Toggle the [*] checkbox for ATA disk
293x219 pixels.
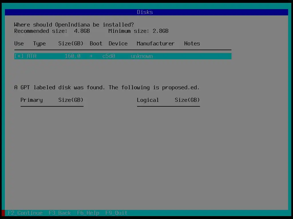[x=19, y=56]
